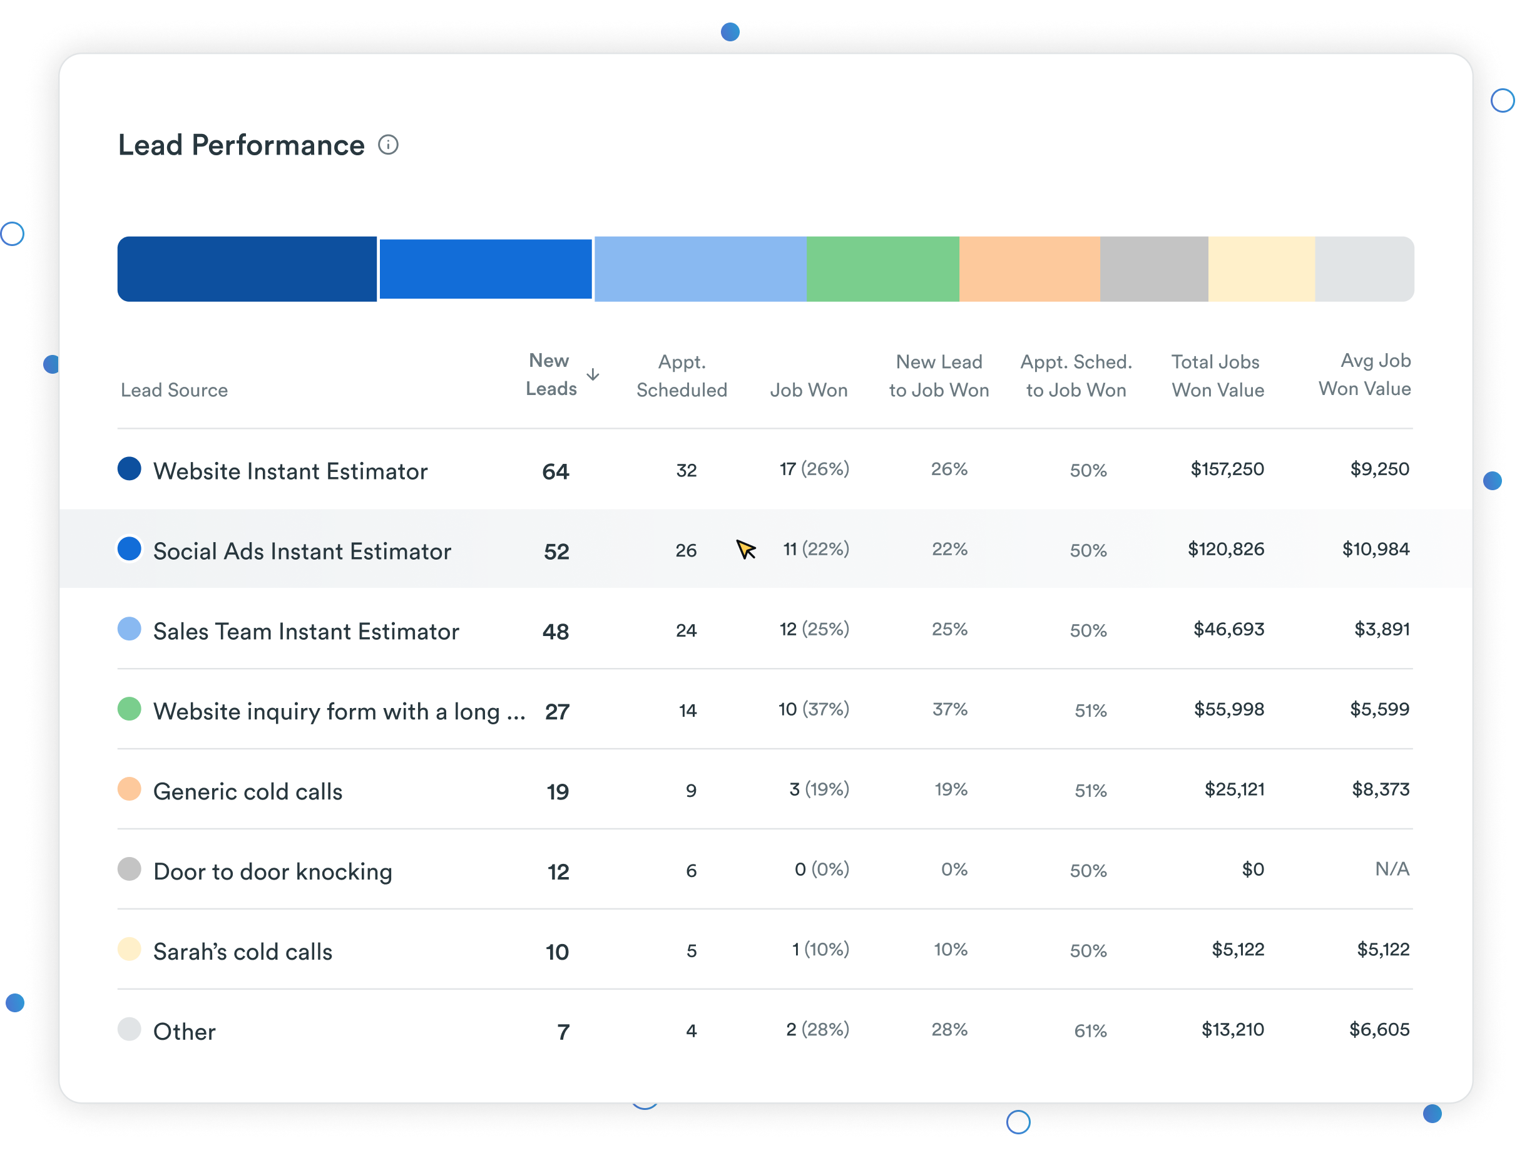Click the Lead Source column header
Image resolution: width=1532 pixels, height=1155 pixels.
tap(174, 389)
